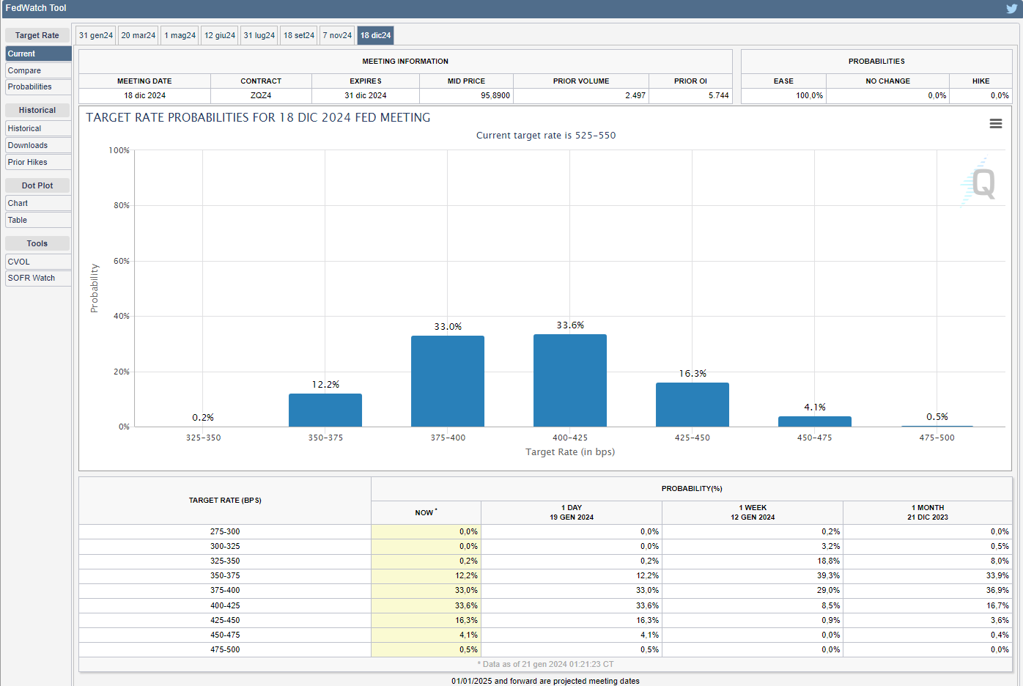
Task: Open the Dot Plot Table
Action: pos(38,220)
